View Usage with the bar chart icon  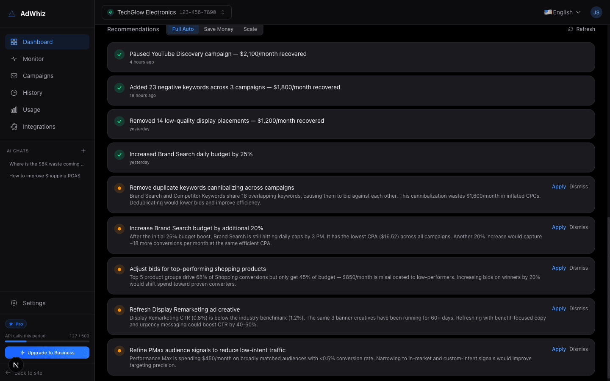tap(13, 110)
